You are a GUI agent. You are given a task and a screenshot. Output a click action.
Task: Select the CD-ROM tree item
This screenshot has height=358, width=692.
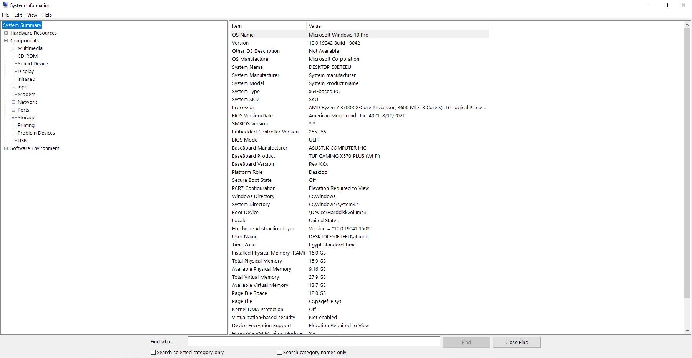pyautogui.click(x=28, y=56)
